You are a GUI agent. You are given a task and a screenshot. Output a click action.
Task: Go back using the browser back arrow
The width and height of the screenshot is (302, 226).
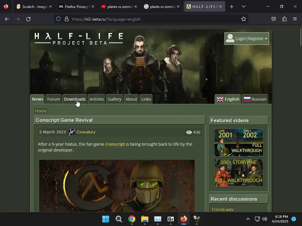tap(7, 19)
